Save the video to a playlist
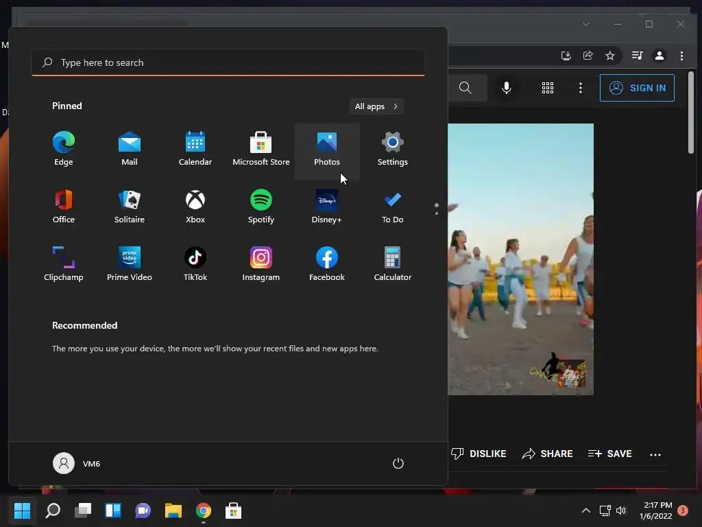Screen dimensions: 702x527 [x=609, y=454]
